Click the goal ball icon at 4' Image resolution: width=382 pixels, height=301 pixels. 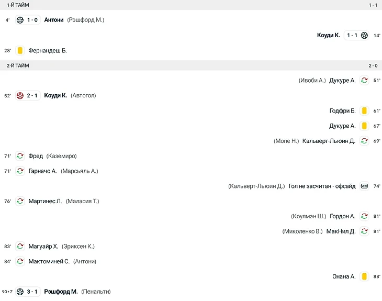coord(20,20)
